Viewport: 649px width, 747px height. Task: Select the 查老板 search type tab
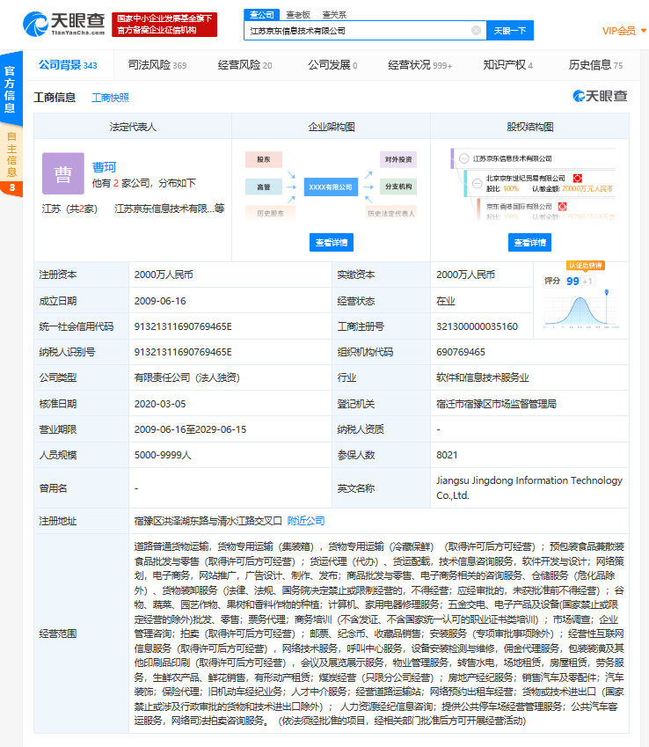pos(297,15)
